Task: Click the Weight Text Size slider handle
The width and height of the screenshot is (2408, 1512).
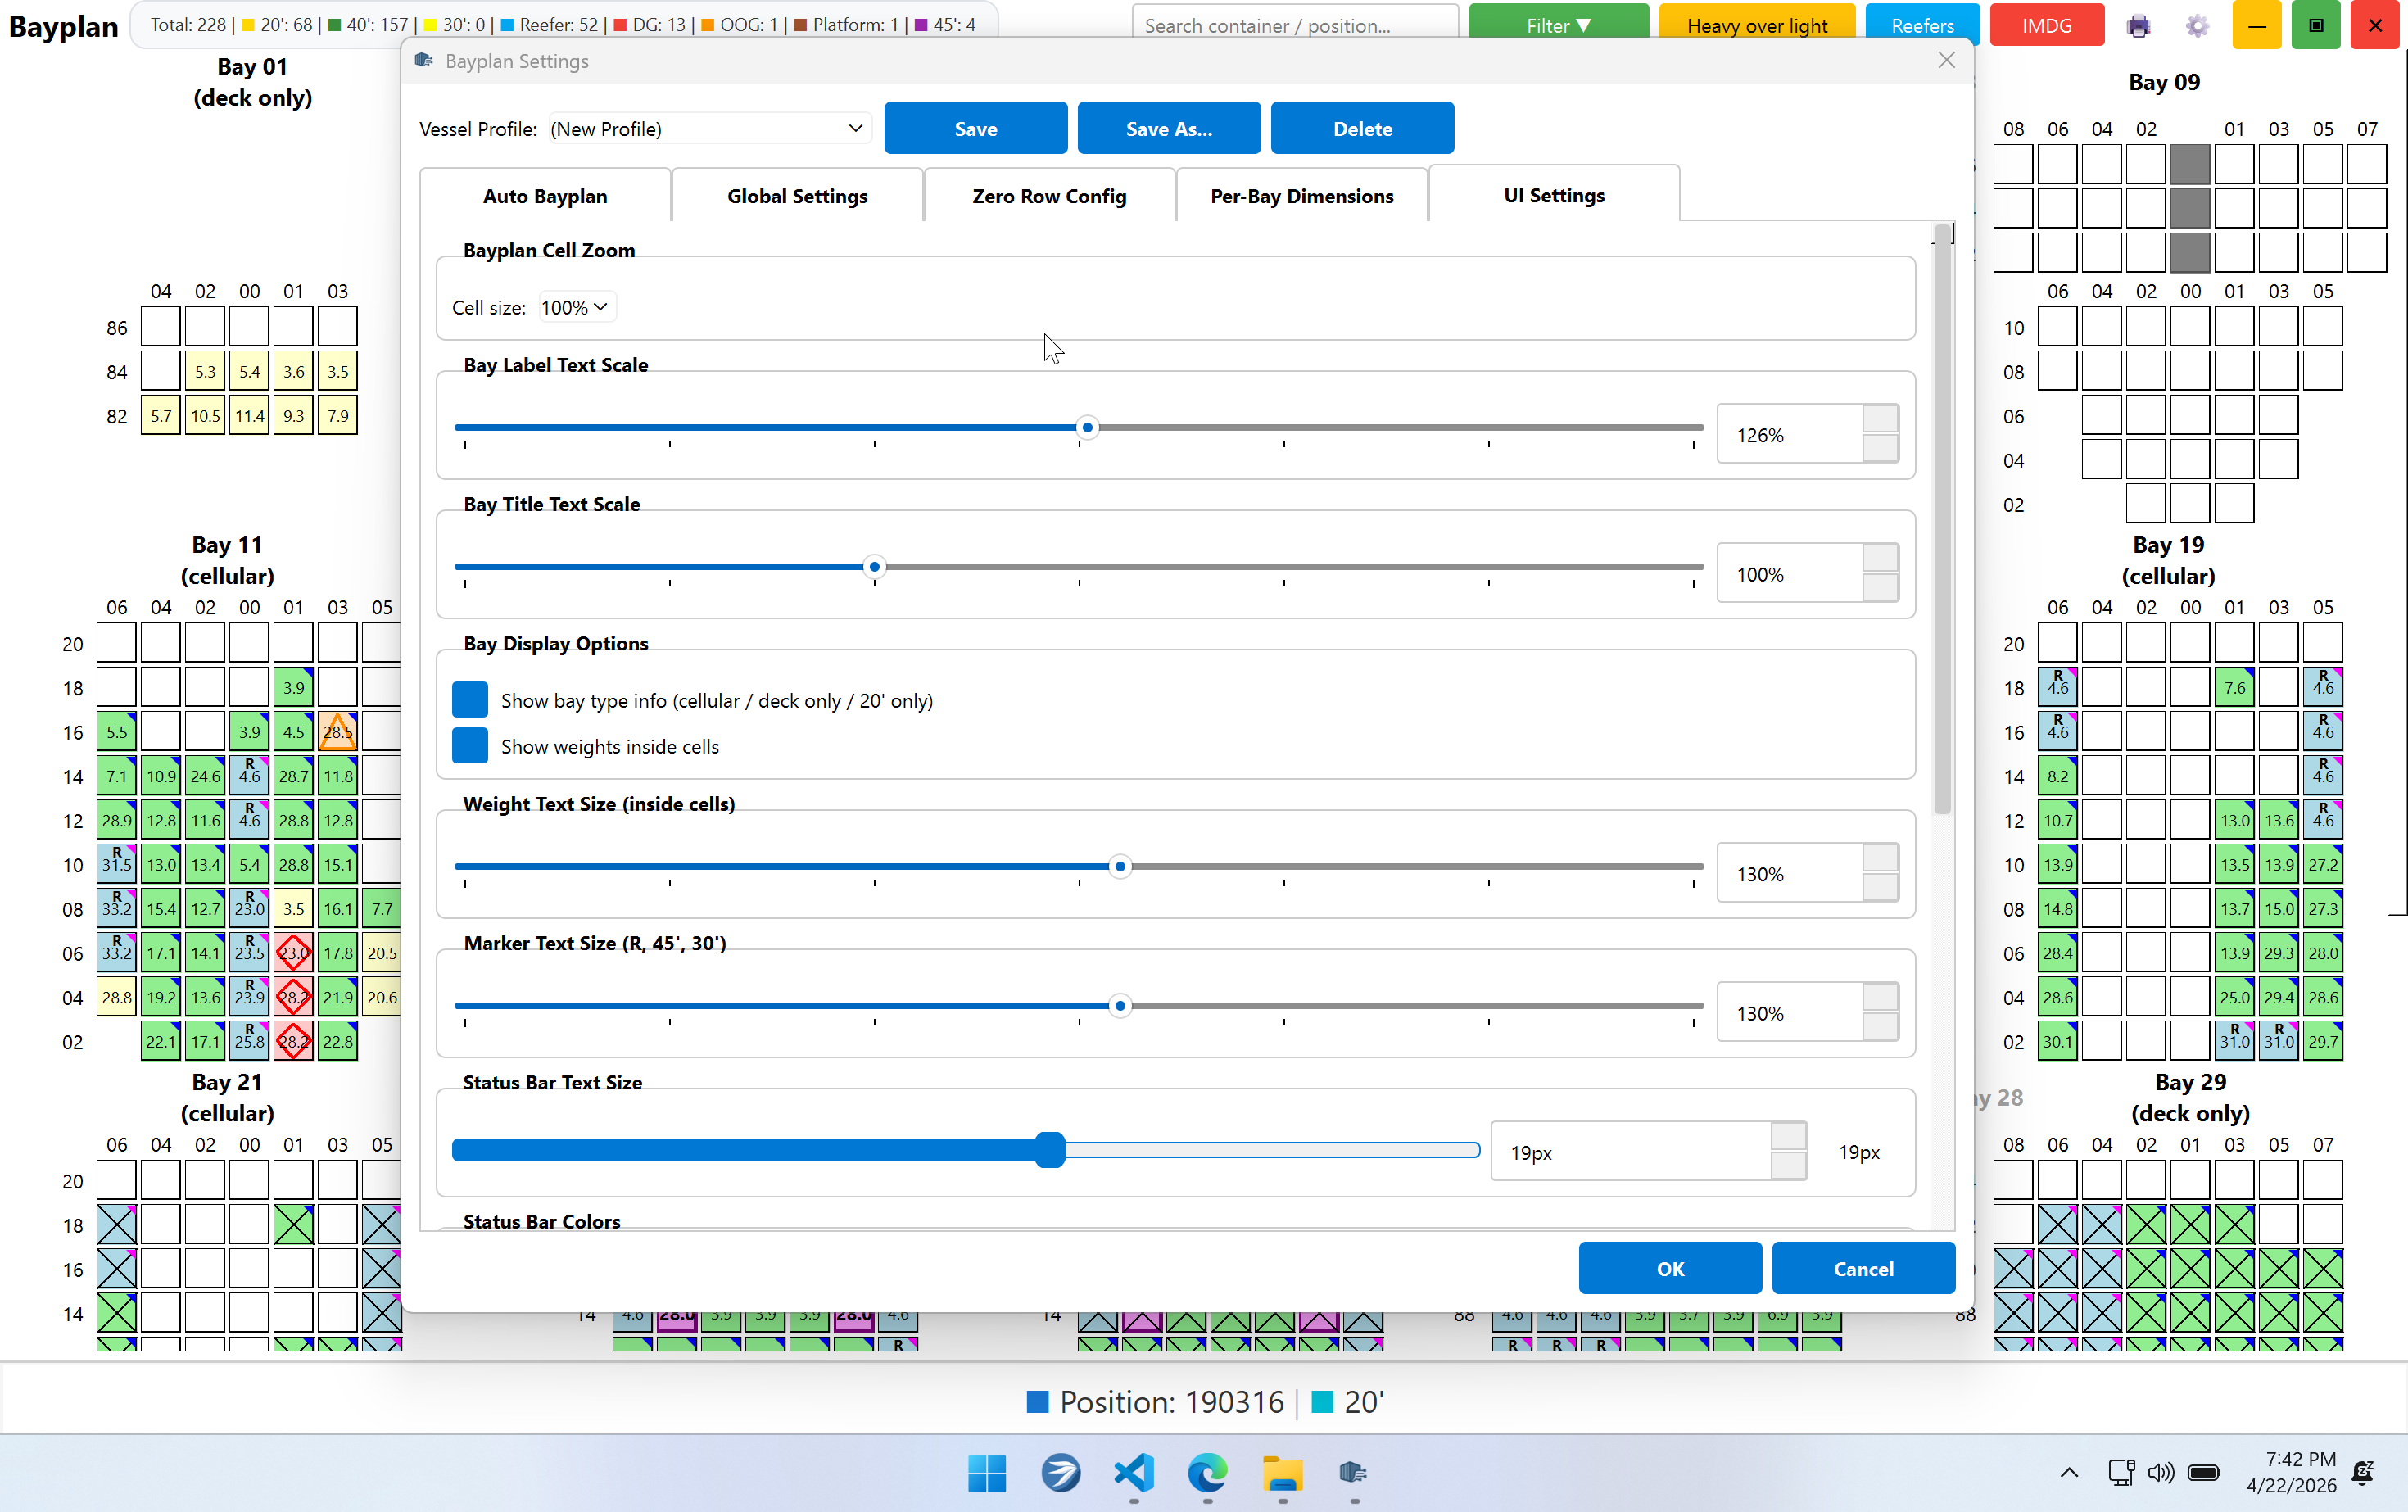Action: click(1120, 866)
